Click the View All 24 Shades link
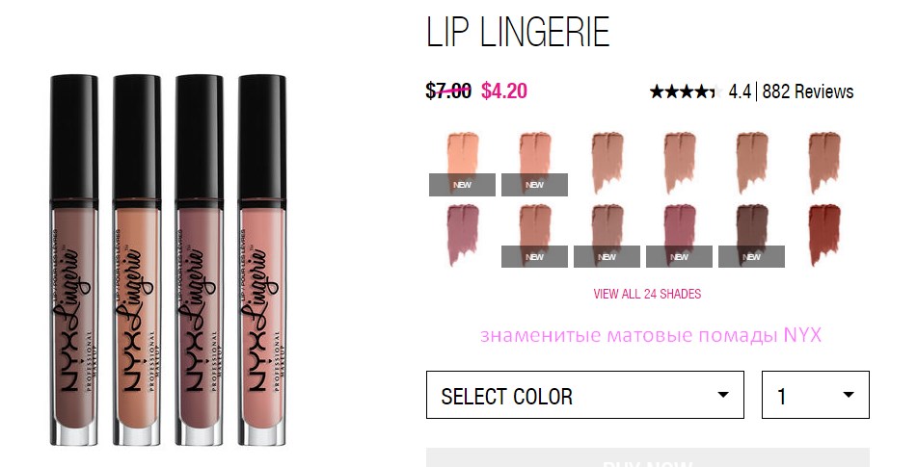917x467 pixels. pos(647,294)
